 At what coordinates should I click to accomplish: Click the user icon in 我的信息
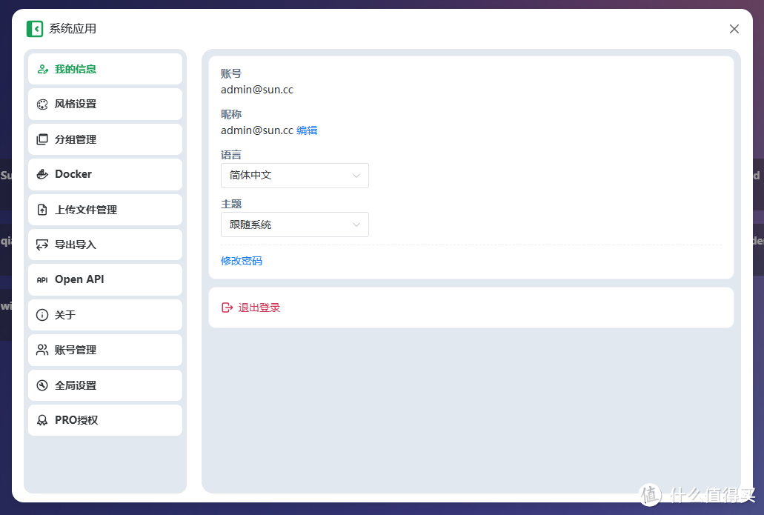(x=42, y=69)
